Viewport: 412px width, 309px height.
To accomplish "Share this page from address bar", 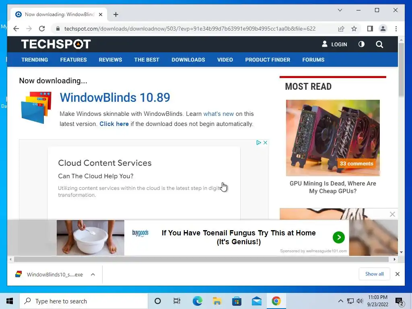I will 341,29.
